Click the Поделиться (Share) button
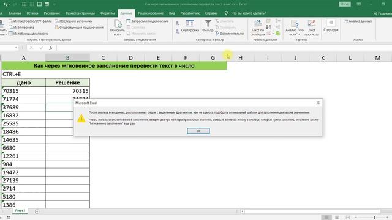Screen dimensions: 392x220 (382, 13)
